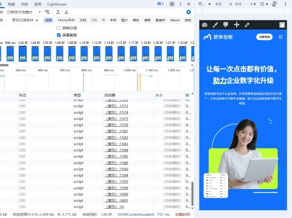
Task: Open the comments bubble icon
Action: (225, 25)
